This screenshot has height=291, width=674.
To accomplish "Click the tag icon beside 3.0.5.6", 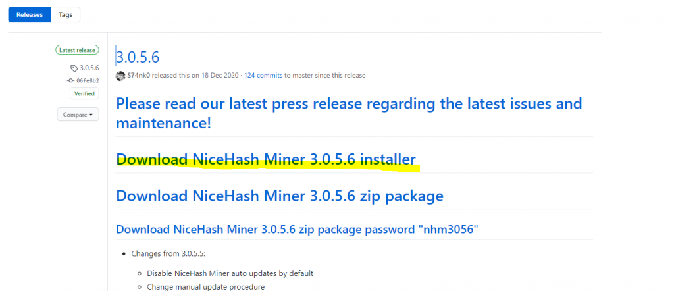I will (74, 68).
